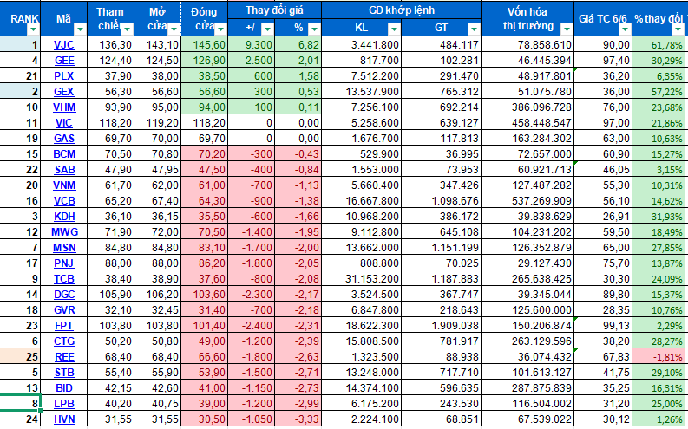
Task: Open the STB ticker link
Action: coord(63,373)
